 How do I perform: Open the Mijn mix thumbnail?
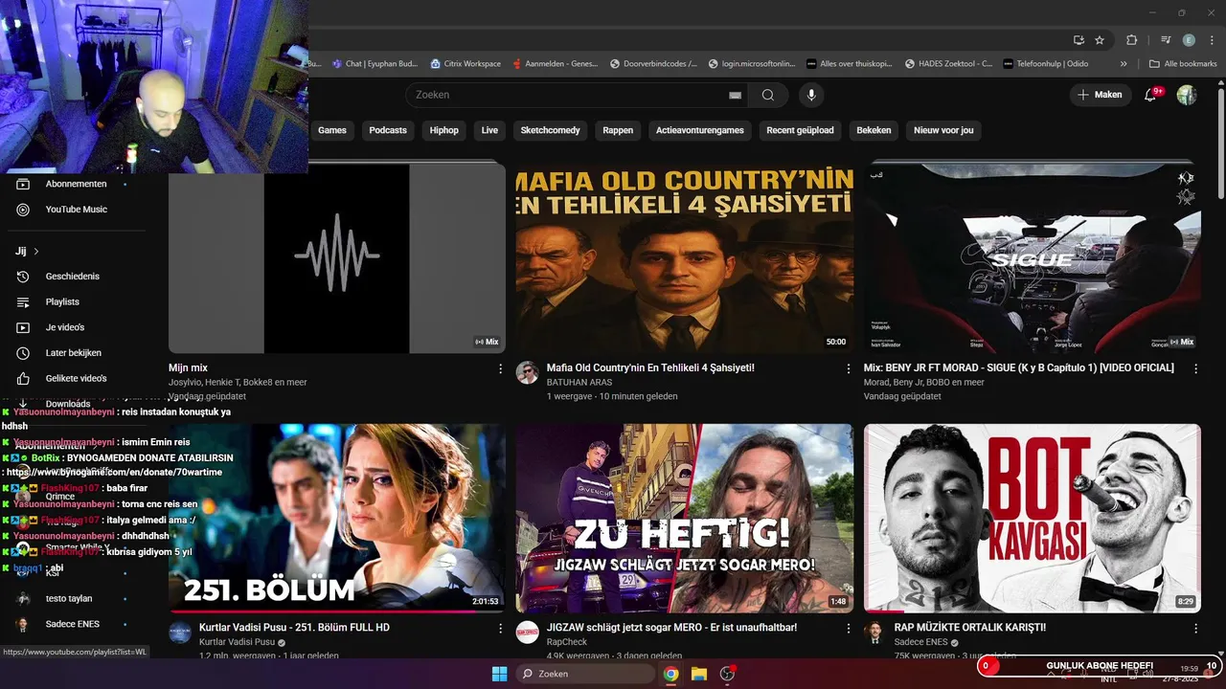point(337,258)
